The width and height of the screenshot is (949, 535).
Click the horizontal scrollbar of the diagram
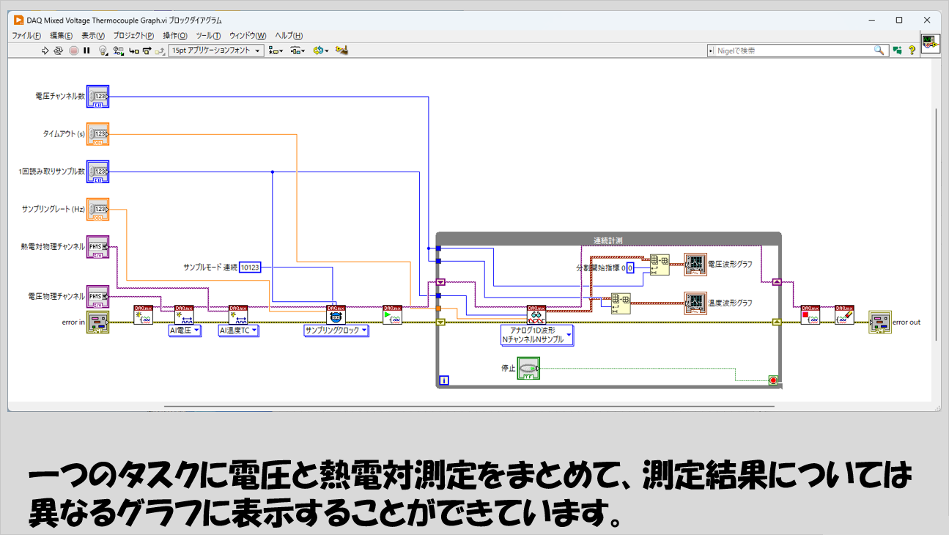[469, 406]
